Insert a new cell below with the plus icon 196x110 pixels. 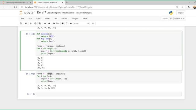(26, 24)
